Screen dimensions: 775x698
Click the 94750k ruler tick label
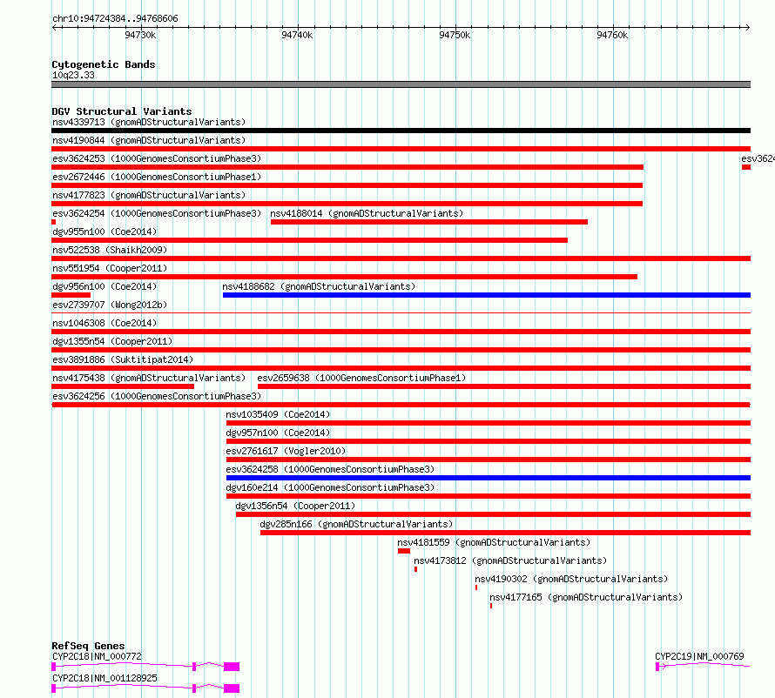pyautogui.click(x=455, y=35)
